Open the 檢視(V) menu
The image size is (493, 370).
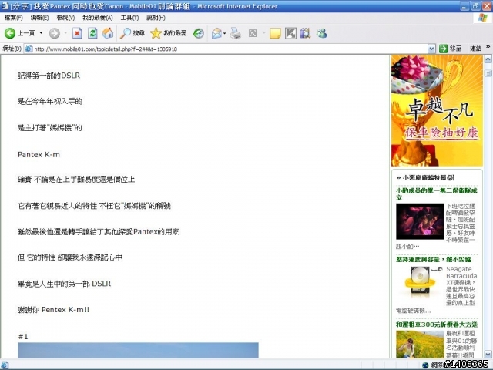[x=65, y=18]
